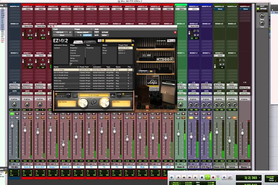Click the orange warning icon beside the search field
Image resolution: width=278 pixels, height=185 pixels.
(103, 41)
